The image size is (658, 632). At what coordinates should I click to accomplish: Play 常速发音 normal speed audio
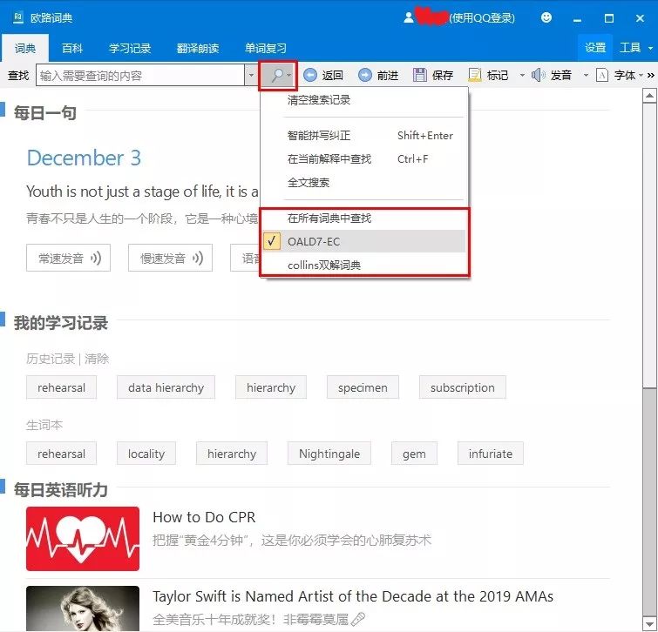pyautogui.click(x=68, y=259)
